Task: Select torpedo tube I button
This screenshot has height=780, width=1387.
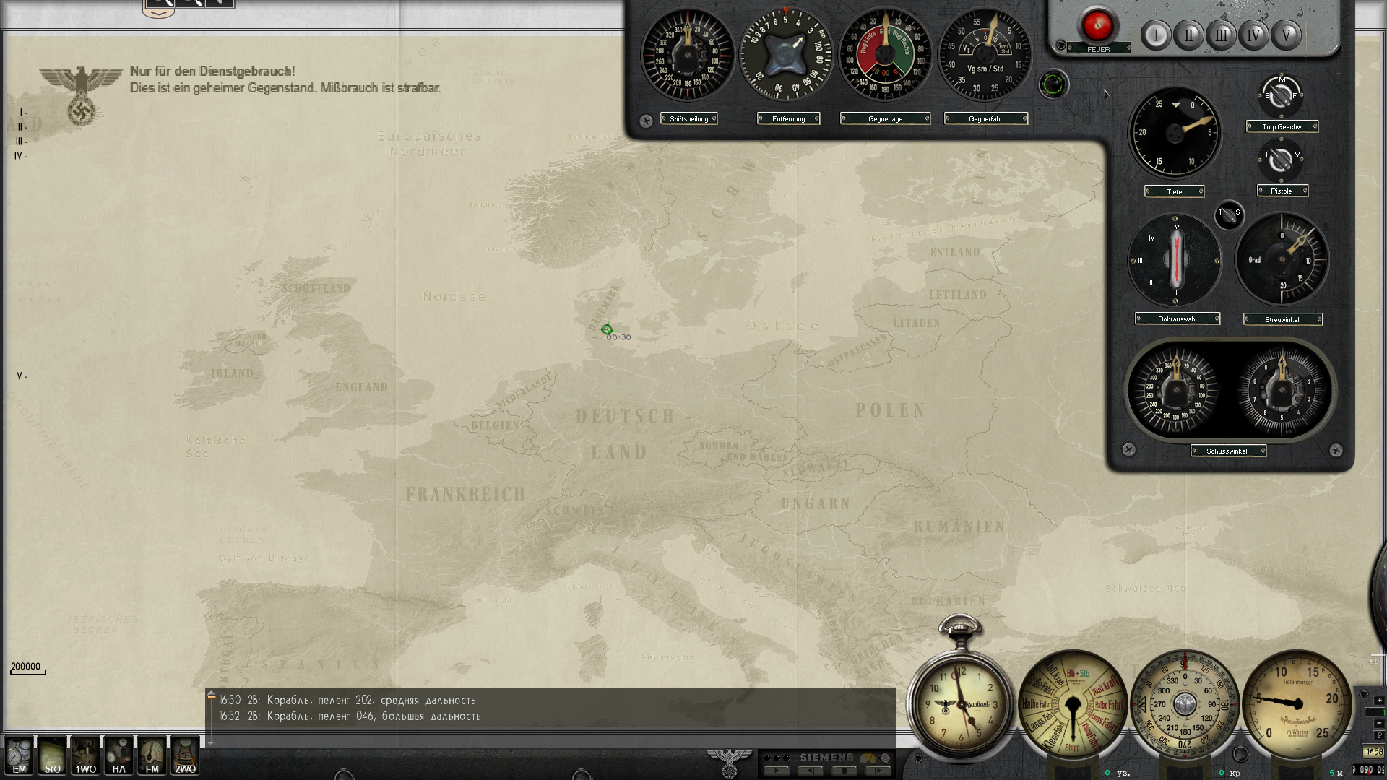Action: [1156, 35]
